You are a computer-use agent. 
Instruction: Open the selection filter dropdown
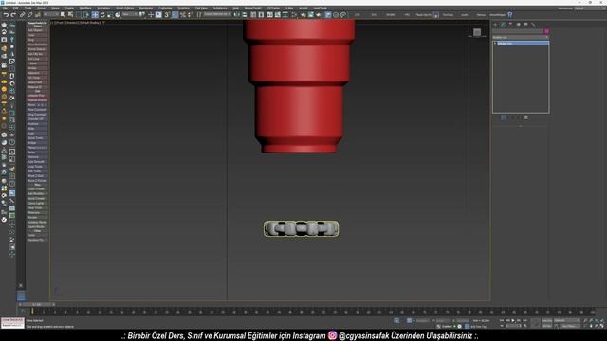coord(51,15)
